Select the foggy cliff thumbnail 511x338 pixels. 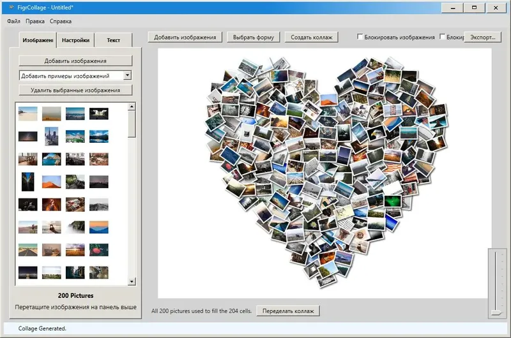[x=75, y=227]
